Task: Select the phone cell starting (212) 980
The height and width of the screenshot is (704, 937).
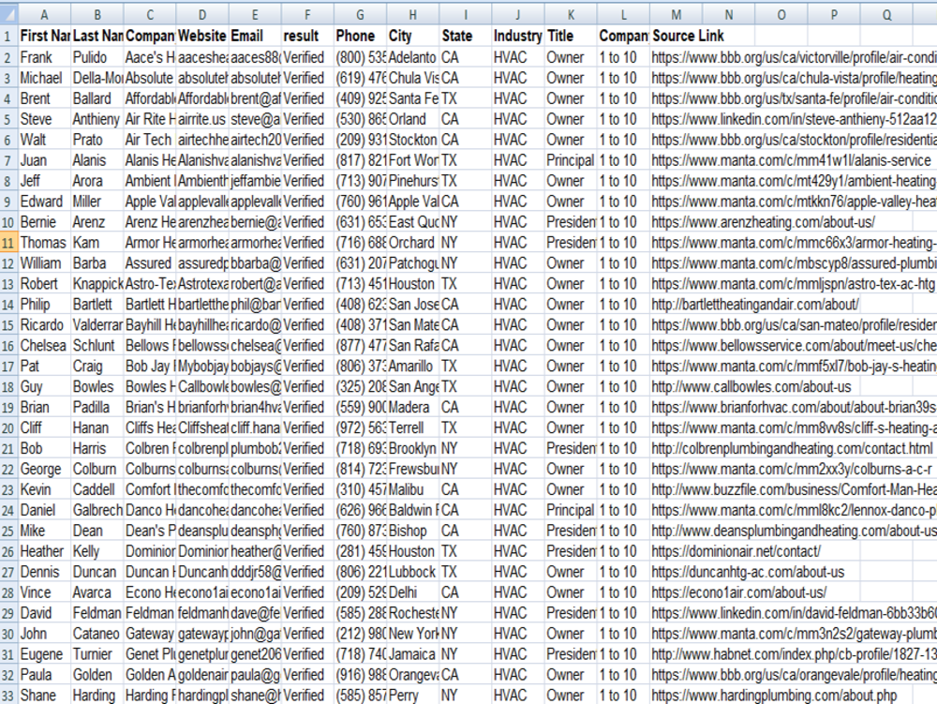Action: (361, 634)
